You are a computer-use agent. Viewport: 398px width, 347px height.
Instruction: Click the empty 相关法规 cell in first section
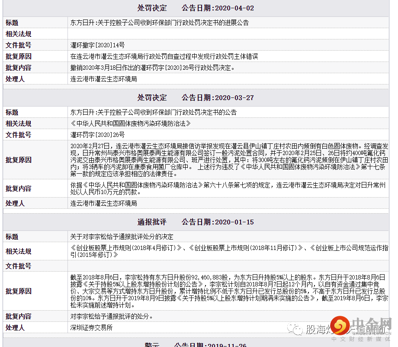(x=229, y=34)
